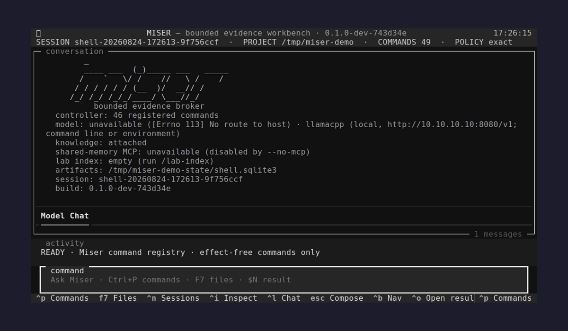Viewport: 568px width, 331px height.
Task: Click the "model: unavailable" line
Action: pyautogui.click(x=286, y=124)
